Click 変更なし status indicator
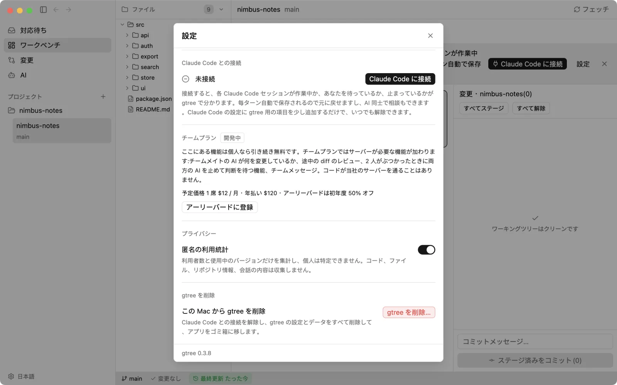The image size is (617, 385). [166, 378]
